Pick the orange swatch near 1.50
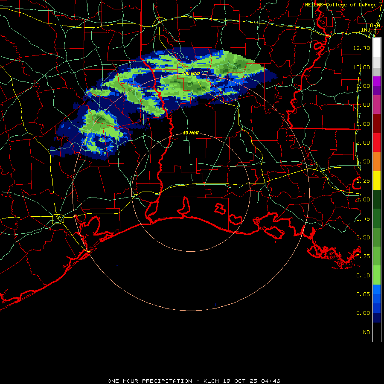The width and height of the screenshot is (384, 384). click(x=377, y=162)
